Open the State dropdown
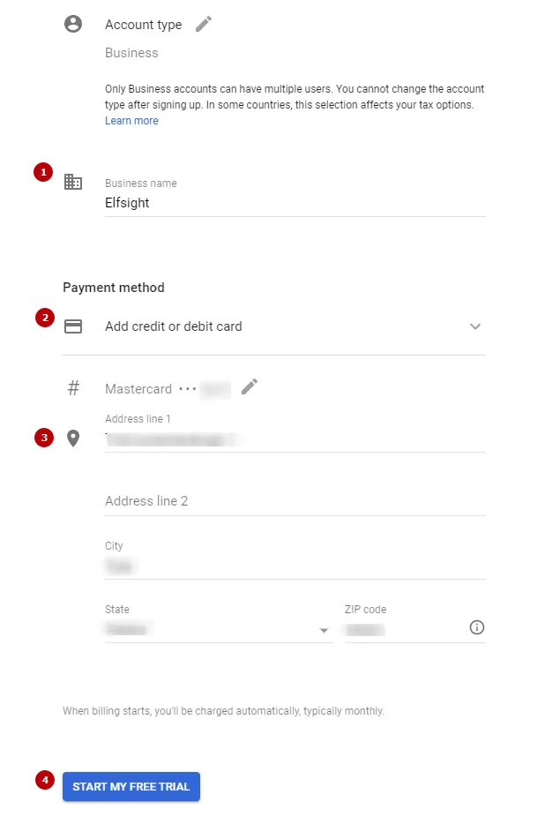Viewport: 552px width, 817px height. [324, 630]
